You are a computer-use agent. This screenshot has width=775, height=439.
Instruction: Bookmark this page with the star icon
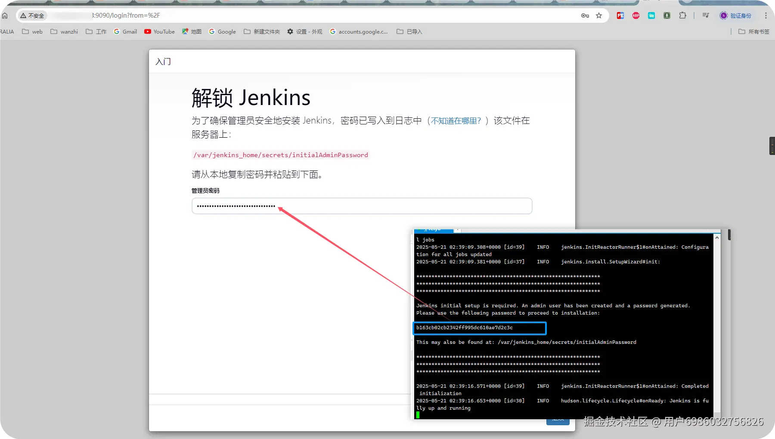point(598,15)
